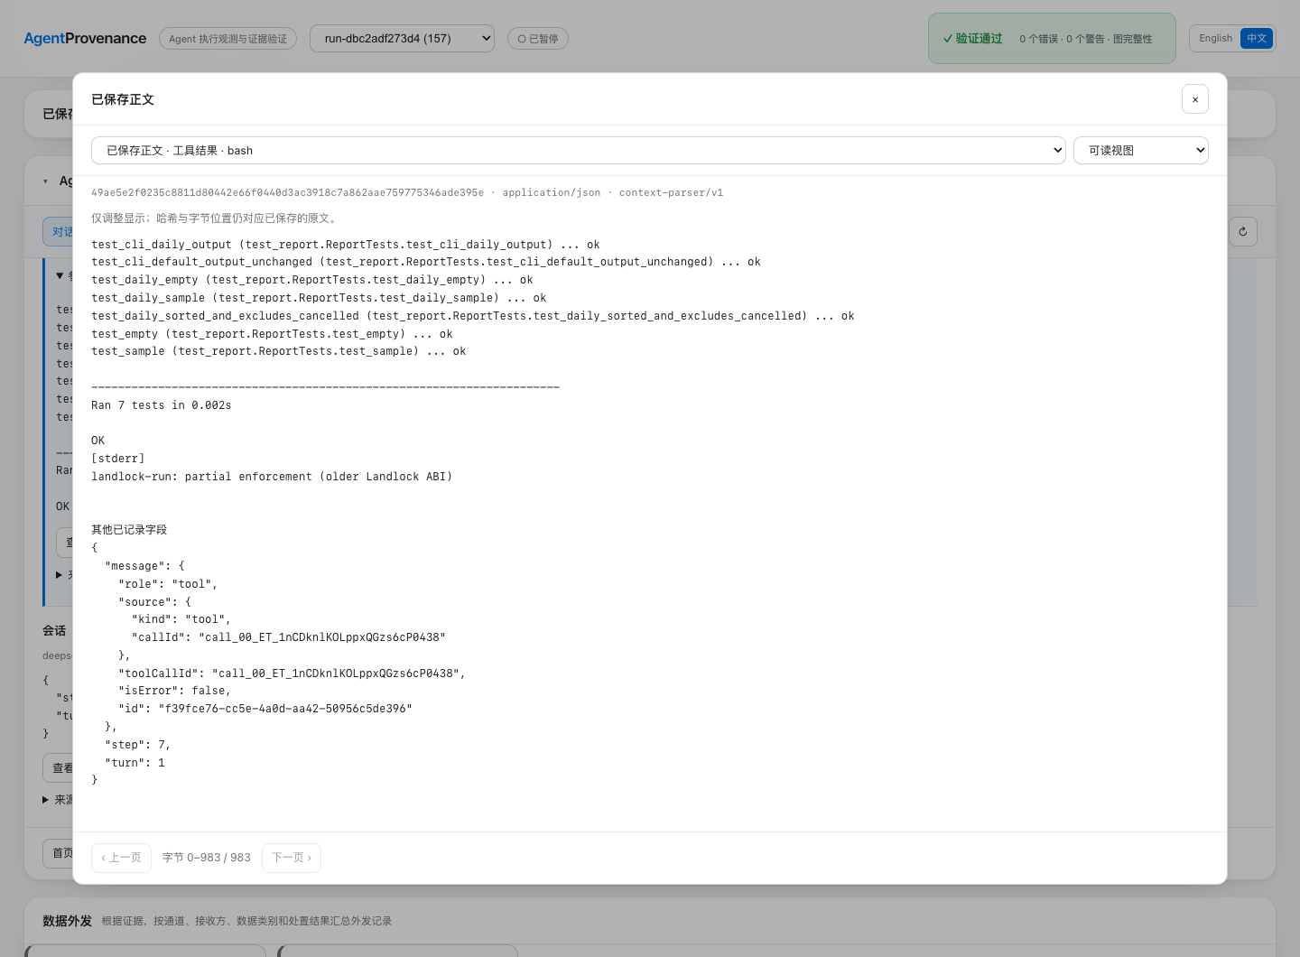This screenshot has width=1300, height=957.
Task: Open the 已保存正文 · 工具结果 · bash dropdown
Action: [x=579, y=151]
